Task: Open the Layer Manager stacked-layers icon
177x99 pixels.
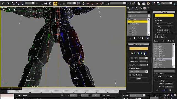Action: (139, 4)
